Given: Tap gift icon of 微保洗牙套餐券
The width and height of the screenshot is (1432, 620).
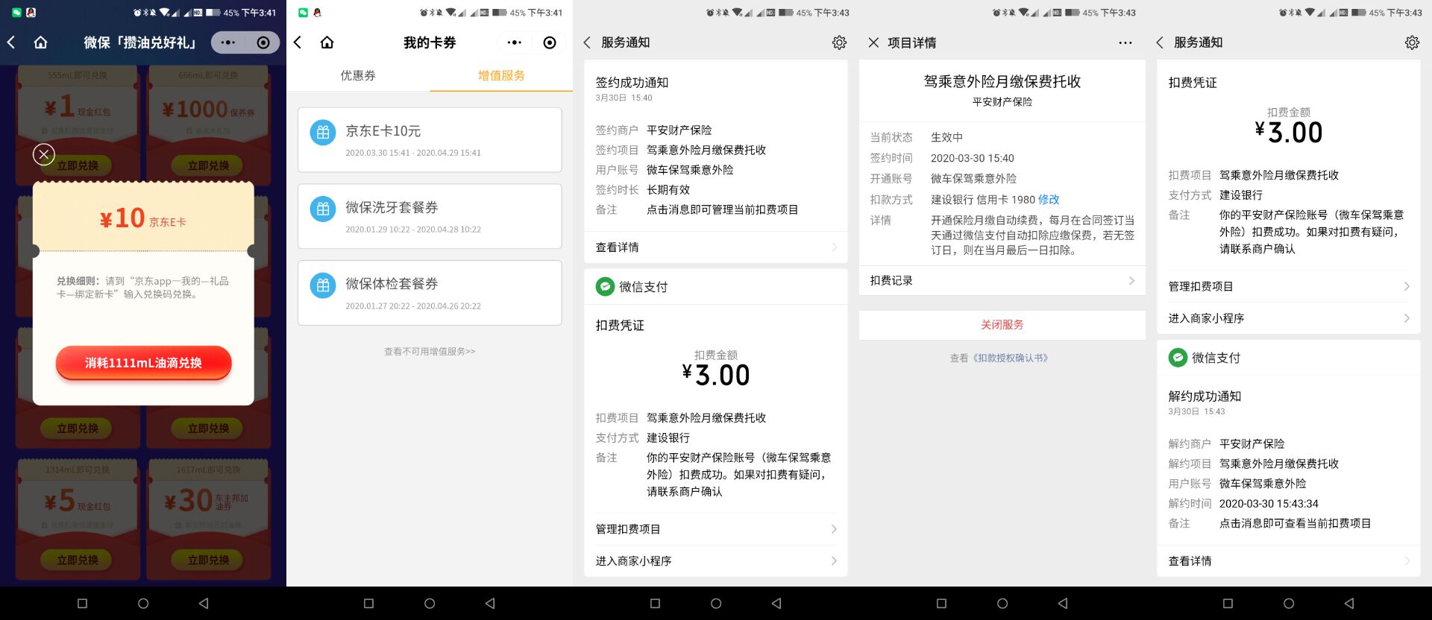Looking at the screenshot, I should [323, 209].
